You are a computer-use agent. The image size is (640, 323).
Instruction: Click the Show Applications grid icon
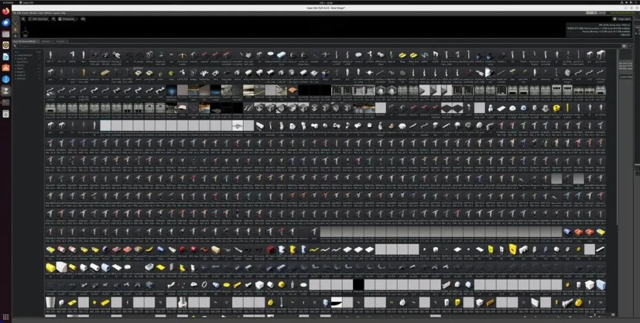click(6, 317)
